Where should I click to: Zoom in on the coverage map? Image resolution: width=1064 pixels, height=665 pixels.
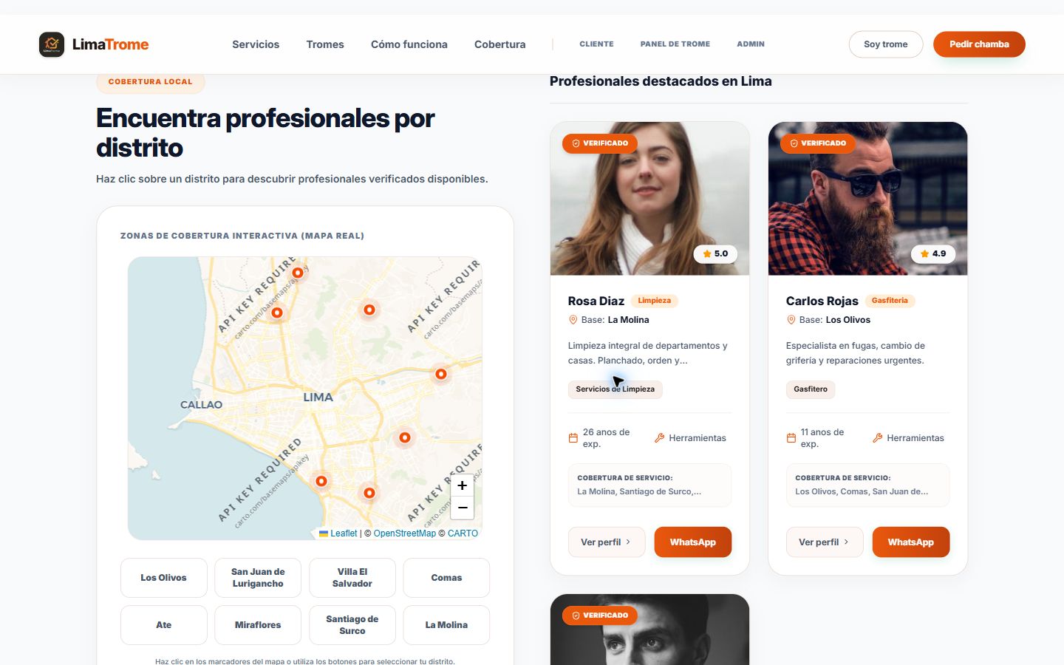pyautogui.click(x=462, y=485)
